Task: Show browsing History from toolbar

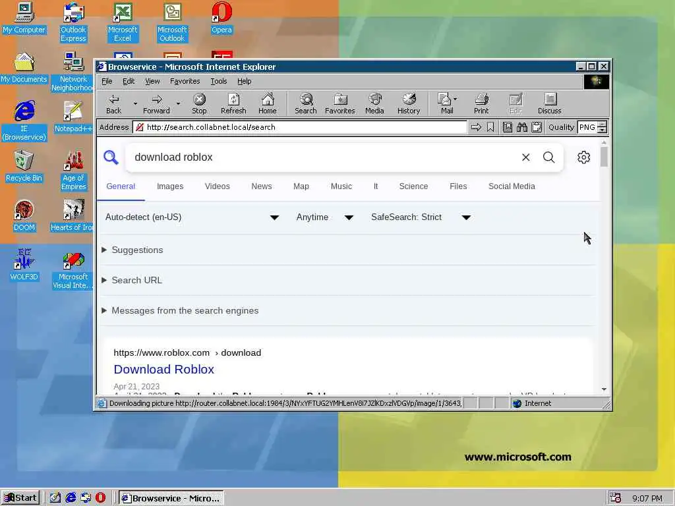Action: 409,104
